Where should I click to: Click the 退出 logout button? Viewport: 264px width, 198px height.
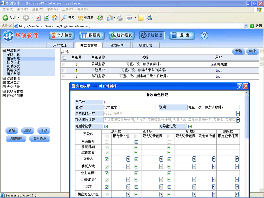point(182,35)
